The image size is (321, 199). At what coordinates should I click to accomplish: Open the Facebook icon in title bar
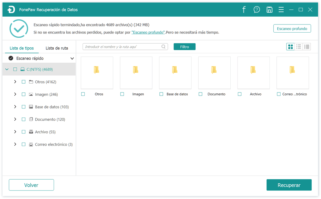tap(244, 10)
